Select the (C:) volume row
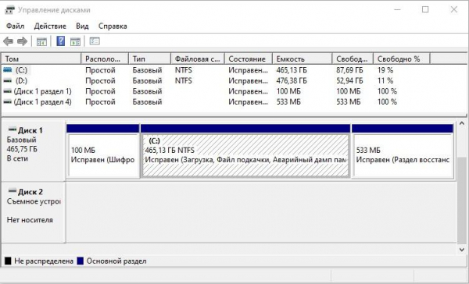Screen dimensions: 469x284 click(x=216, y=70)
